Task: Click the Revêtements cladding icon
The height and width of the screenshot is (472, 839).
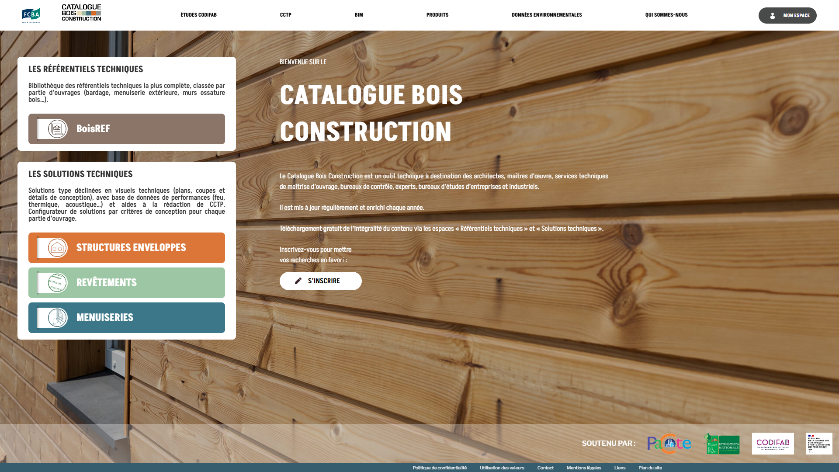Action: point(57,283)
